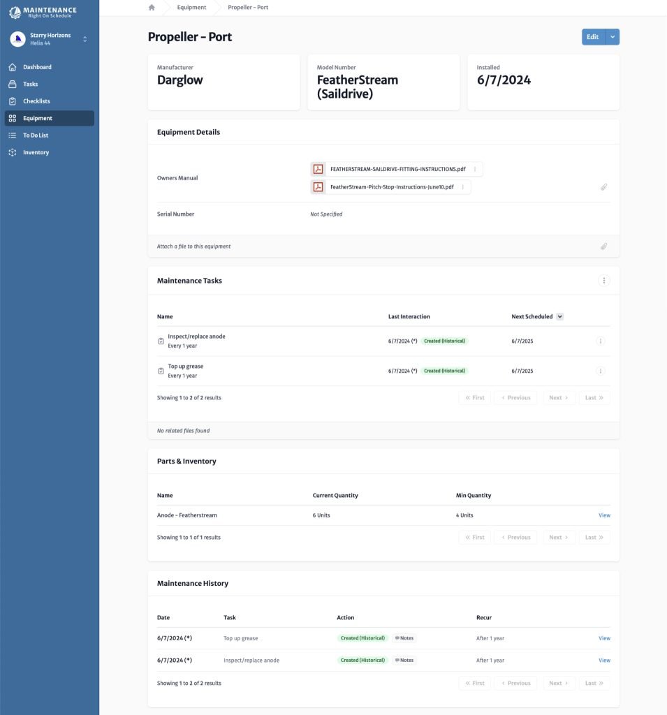The image size is (667, 715).
Task: Click paperclip icon in Owners Manual row
Action: [603, 187]
